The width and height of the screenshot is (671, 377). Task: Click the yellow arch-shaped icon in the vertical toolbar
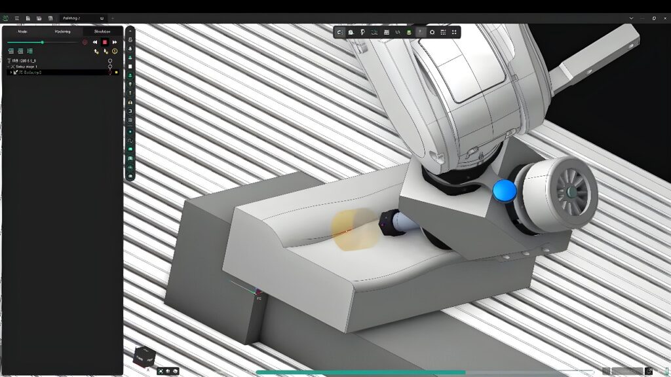click(130, 102)
